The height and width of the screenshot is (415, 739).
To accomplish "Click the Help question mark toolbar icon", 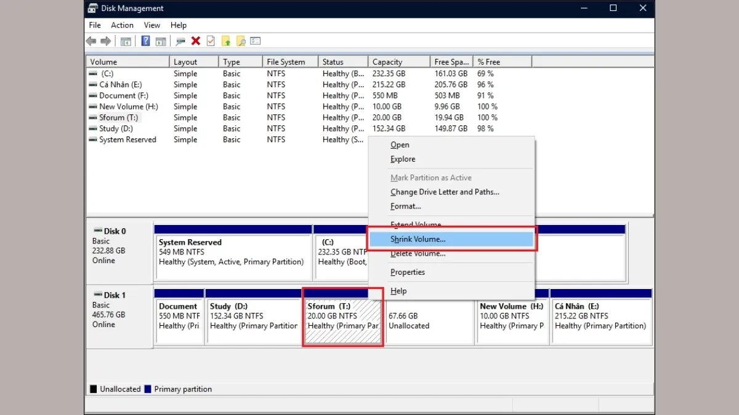I will point(146,41).
